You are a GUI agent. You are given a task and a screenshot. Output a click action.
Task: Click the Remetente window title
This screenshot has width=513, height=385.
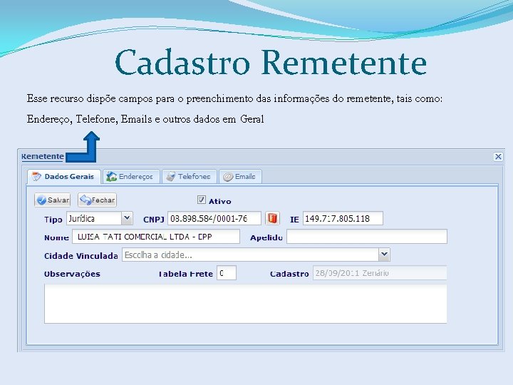(x=43, y=156)
